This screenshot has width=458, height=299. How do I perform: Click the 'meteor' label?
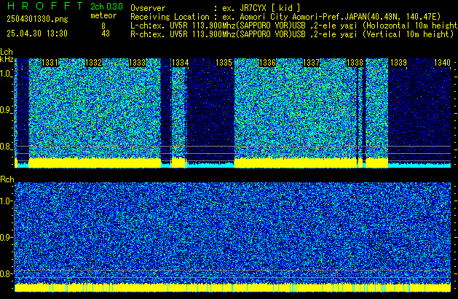tap(103, 15)
